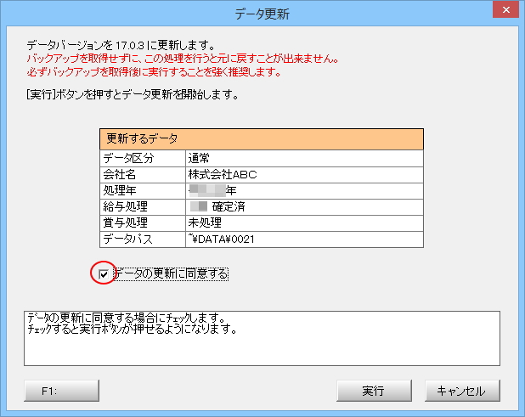Check the データの更新に同意する checkbox
525x417 pixels.
click(104, 274)
